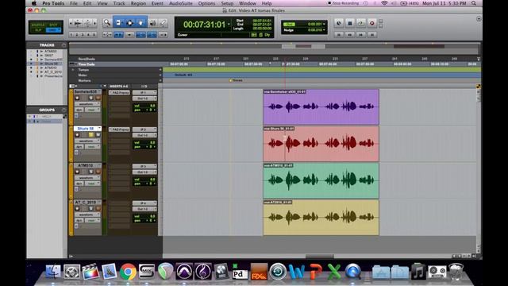508x286 pixels.
Task: Open Finder from the Dock
Action: click(53, 272)
